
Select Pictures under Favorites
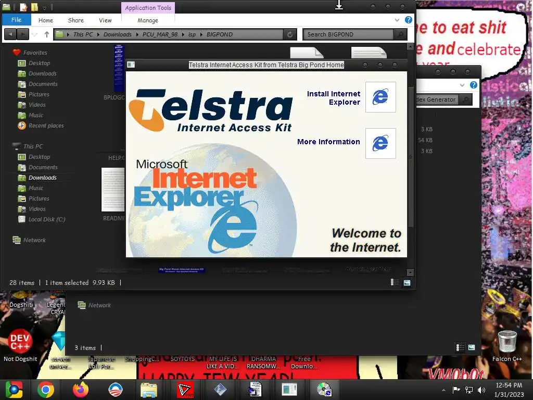pos(39,94)
